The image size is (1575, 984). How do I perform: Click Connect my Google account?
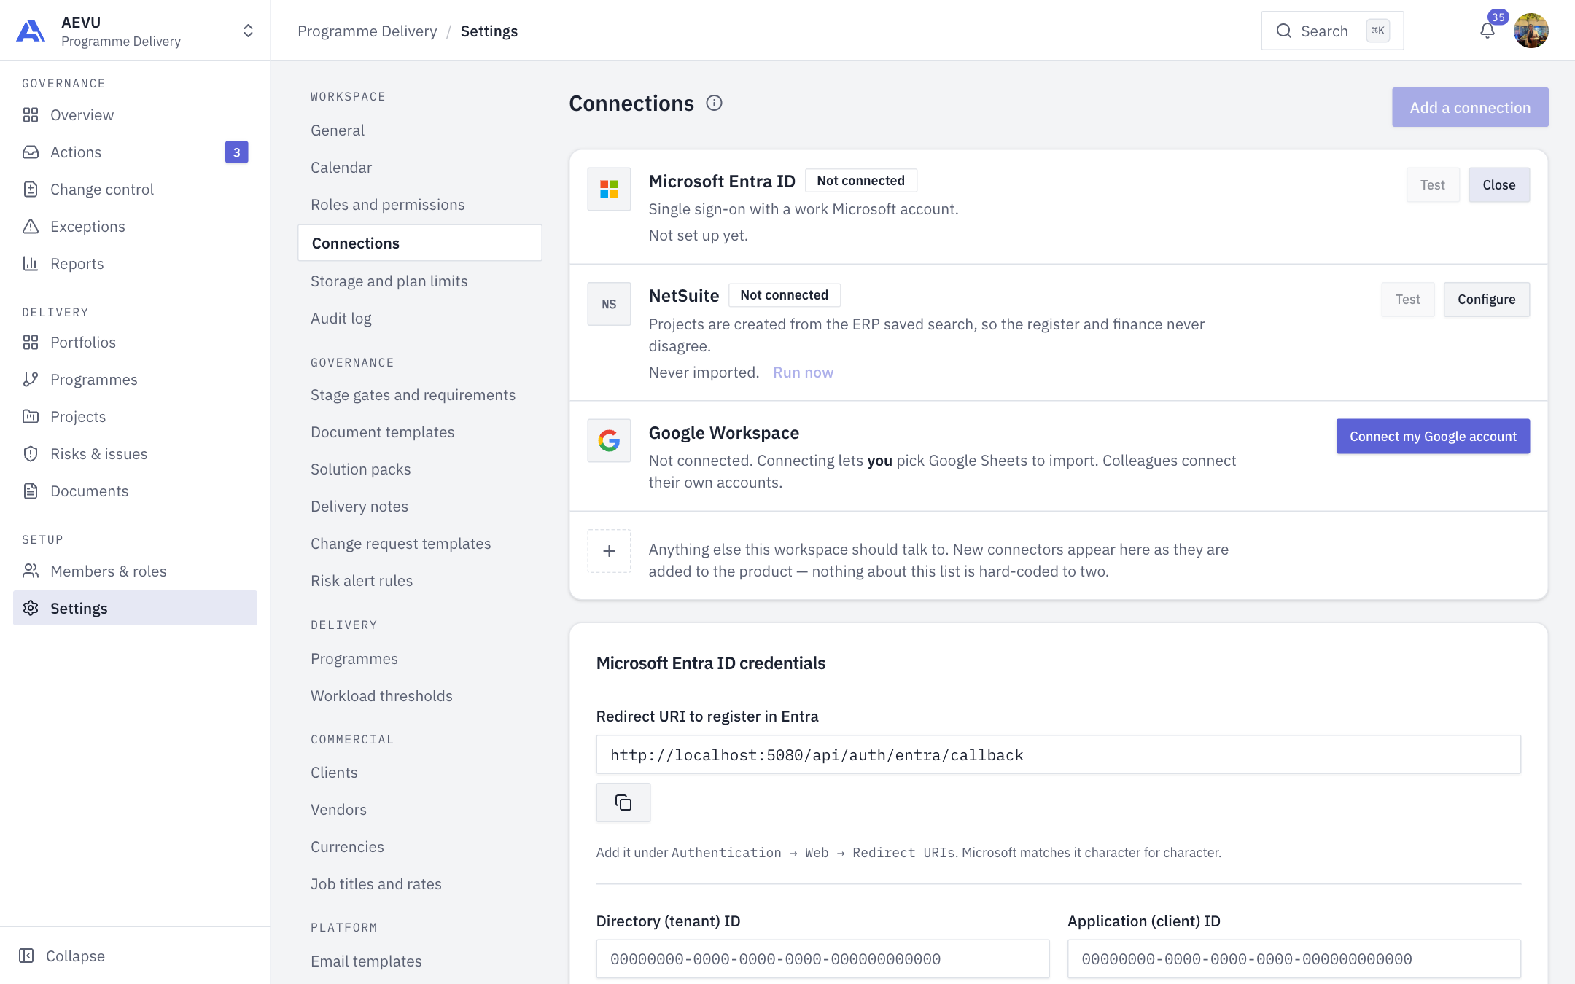[1433, 437]
